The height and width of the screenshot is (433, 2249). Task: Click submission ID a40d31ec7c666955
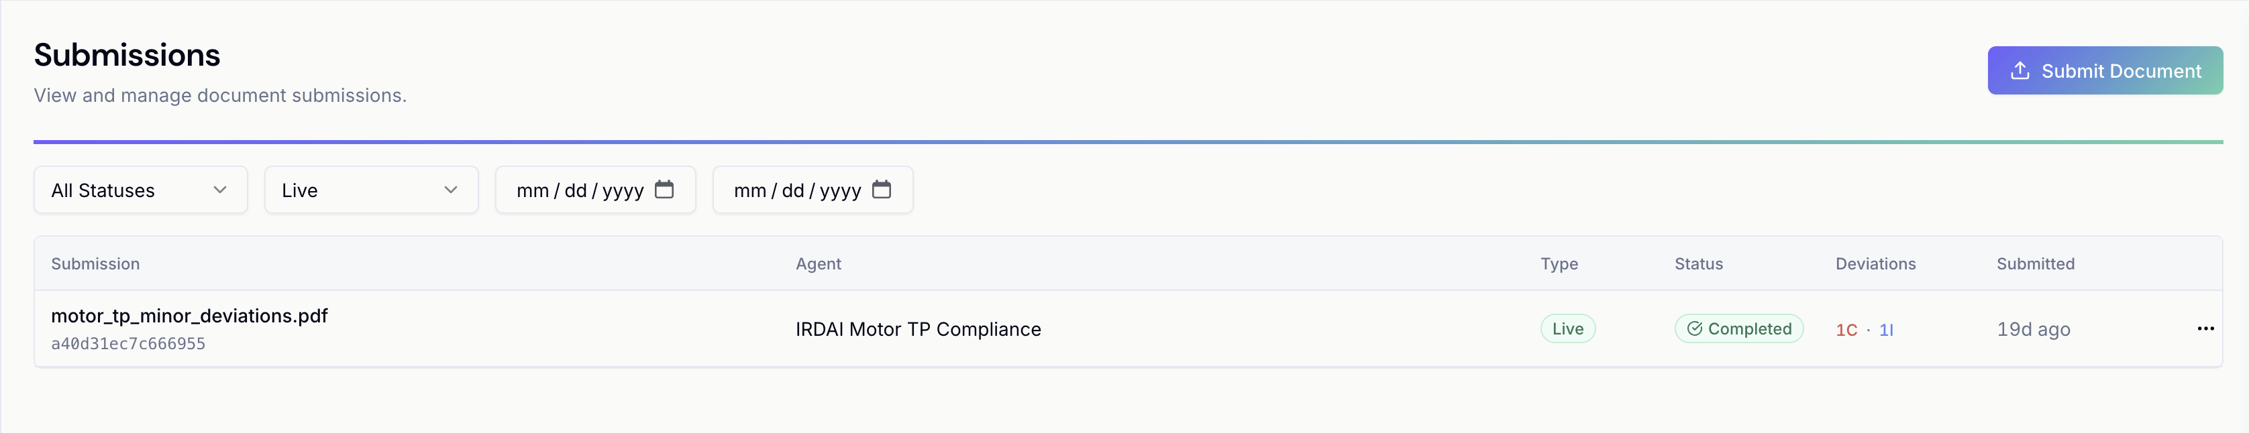pos(128,344)
